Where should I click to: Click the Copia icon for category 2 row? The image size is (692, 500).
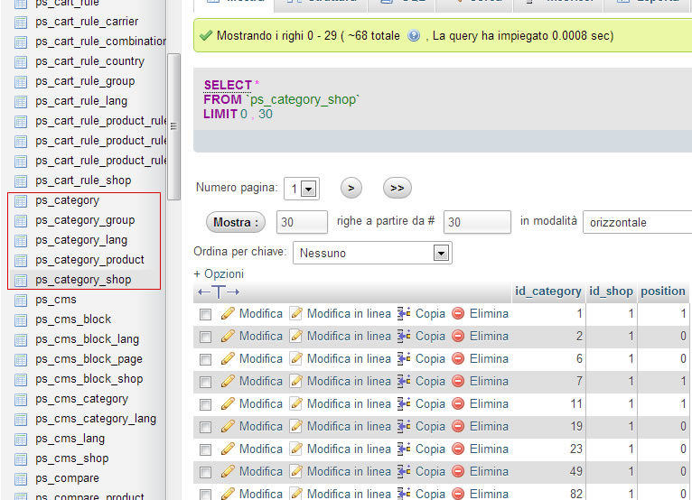[x=404, y=336]
